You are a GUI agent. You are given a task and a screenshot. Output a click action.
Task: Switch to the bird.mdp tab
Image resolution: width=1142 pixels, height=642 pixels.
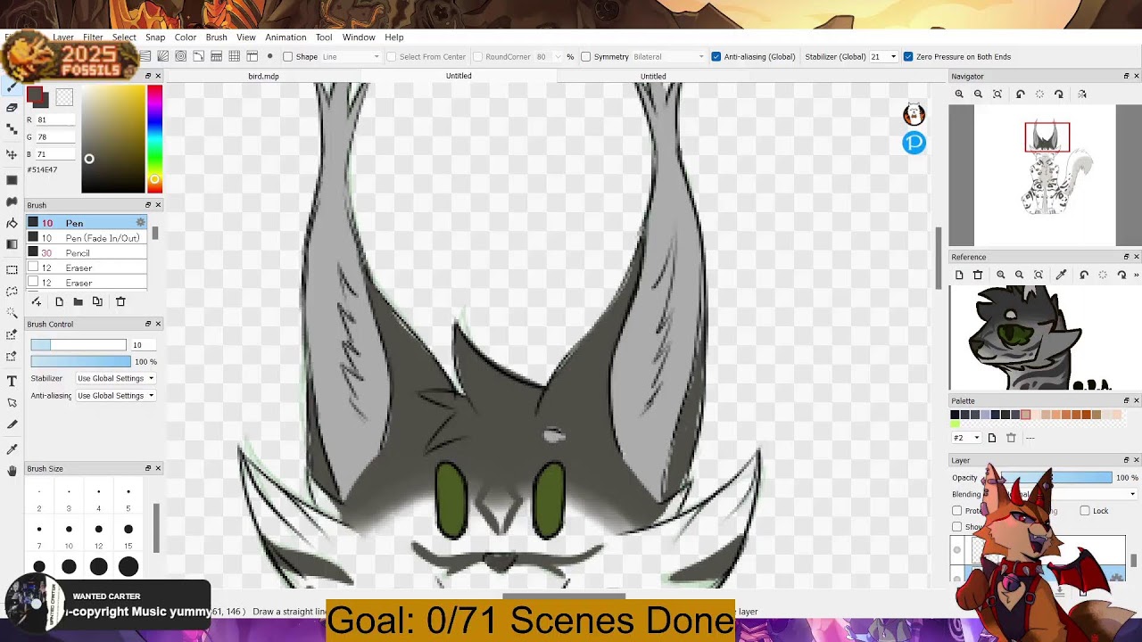263,77
